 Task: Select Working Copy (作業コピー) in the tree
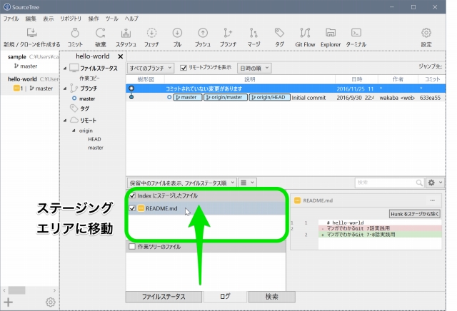point(89,78)
